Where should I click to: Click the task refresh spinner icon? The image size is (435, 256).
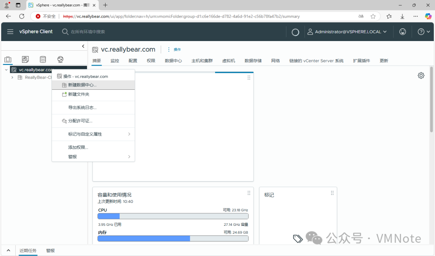click(296, 32)
